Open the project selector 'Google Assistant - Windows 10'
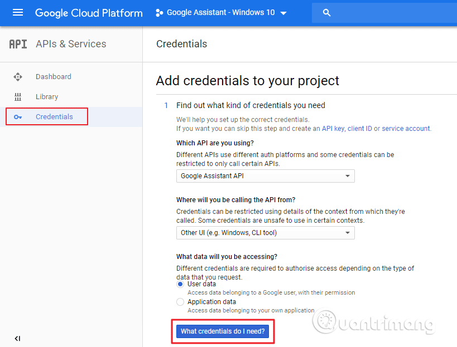 [220, 12]
